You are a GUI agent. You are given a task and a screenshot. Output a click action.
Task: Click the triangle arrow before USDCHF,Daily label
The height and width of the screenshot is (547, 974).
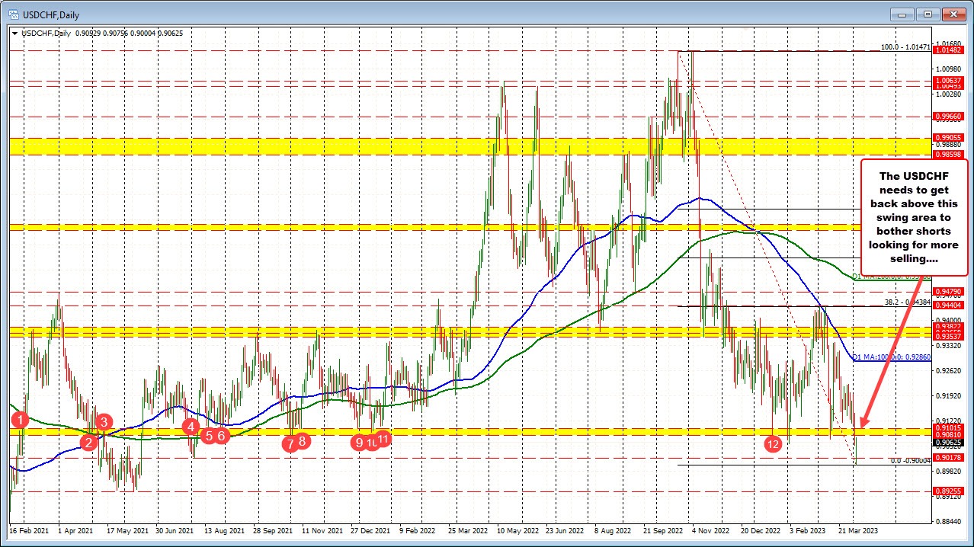pos(14,33)
